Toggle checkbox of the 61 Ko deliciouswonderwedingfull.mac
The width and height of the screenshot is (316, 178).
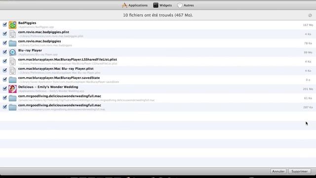[5, 98]
